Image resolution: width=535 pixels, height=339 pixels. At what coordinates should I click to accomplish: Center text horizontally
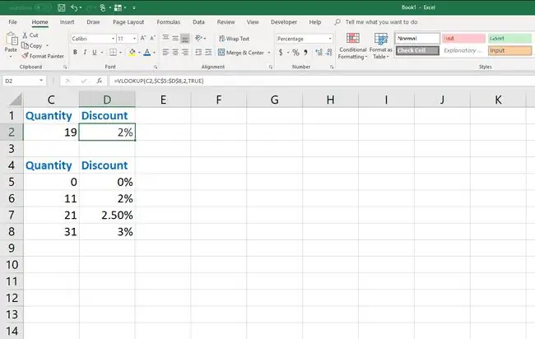(175, 52)
